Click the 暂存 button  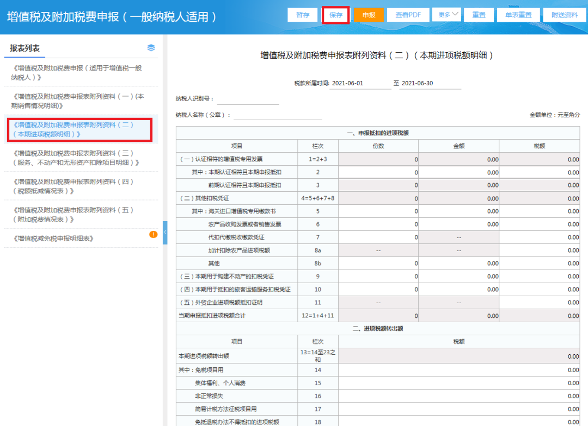click(303, 15)
